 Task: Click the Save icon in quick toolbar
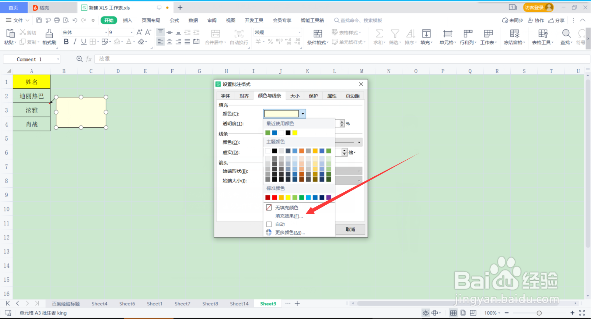pyautogui.click(x=39, y=20)
